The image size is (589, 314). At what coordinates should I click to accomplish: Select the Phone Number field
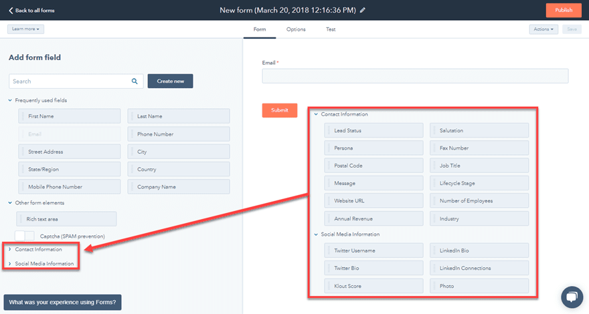tap(179, 134)
